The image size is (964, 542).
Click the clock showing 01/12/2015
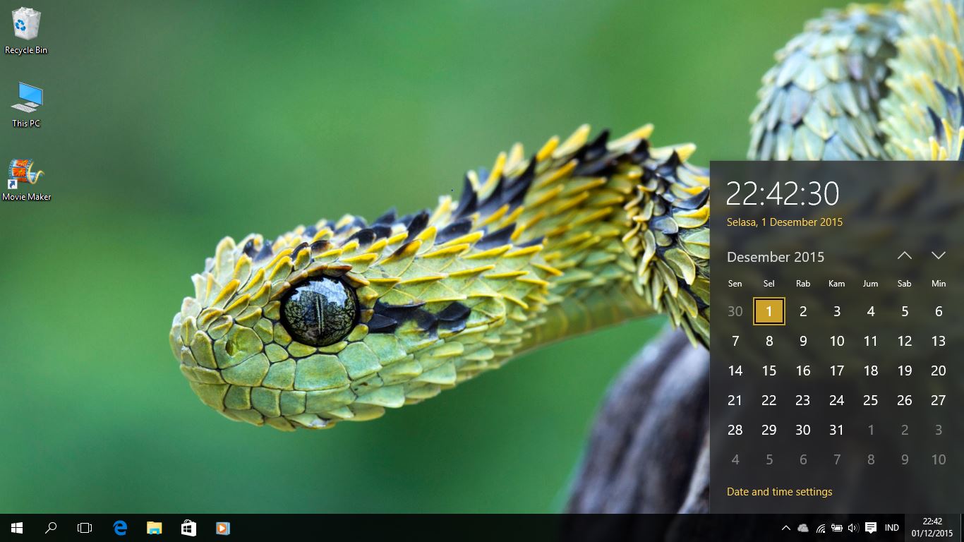tap(933, 527)
